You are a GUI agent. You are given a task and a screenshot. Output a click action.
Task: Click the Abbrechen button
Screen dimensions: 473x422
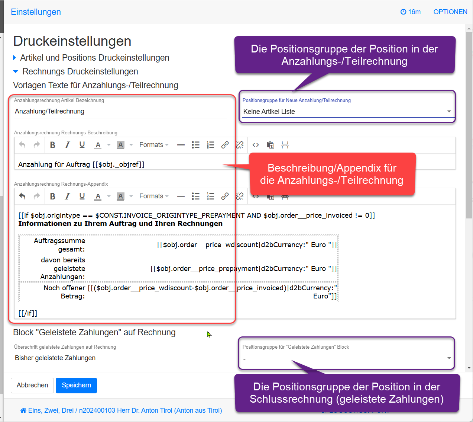[x=32, y=385]
